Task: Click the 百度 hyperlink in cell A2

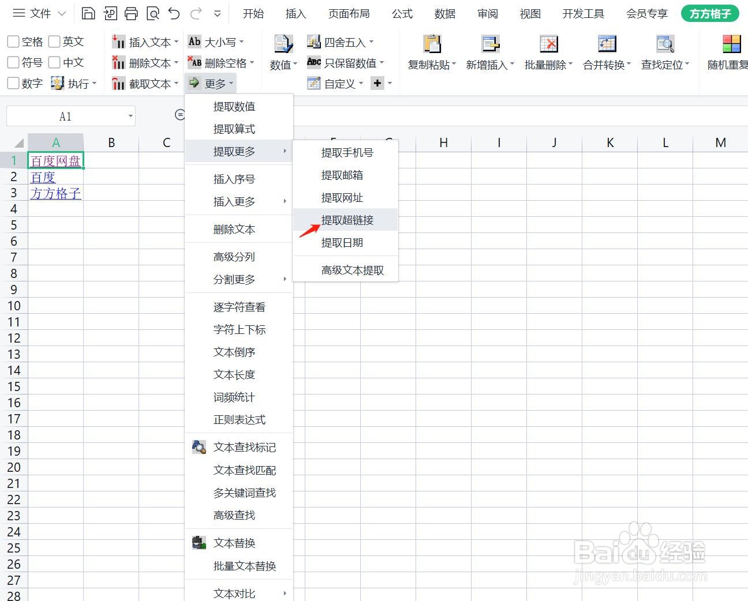Action: pyautogui.click(x=43, y=177)
